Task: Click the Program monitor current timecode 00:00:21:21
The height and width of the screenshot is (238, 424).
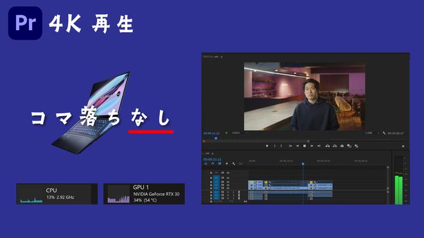Action: pyautogui.click(x=211, y=133)
